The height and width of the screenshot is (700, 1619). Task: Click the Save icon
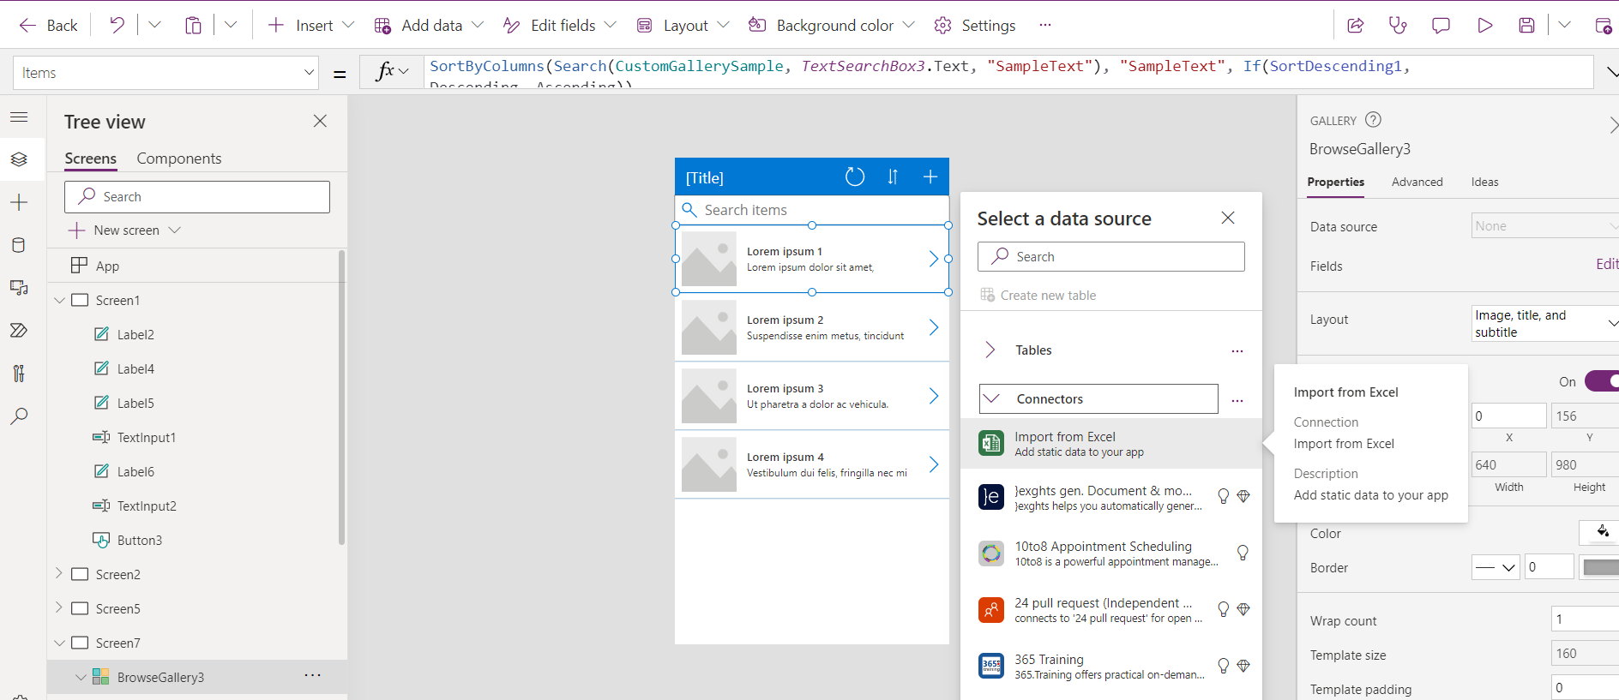point(1526,26)
